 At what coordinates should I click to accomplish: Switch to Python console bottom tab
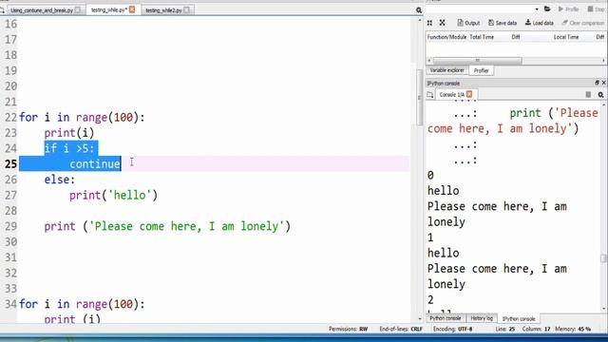tap(446, 318)
